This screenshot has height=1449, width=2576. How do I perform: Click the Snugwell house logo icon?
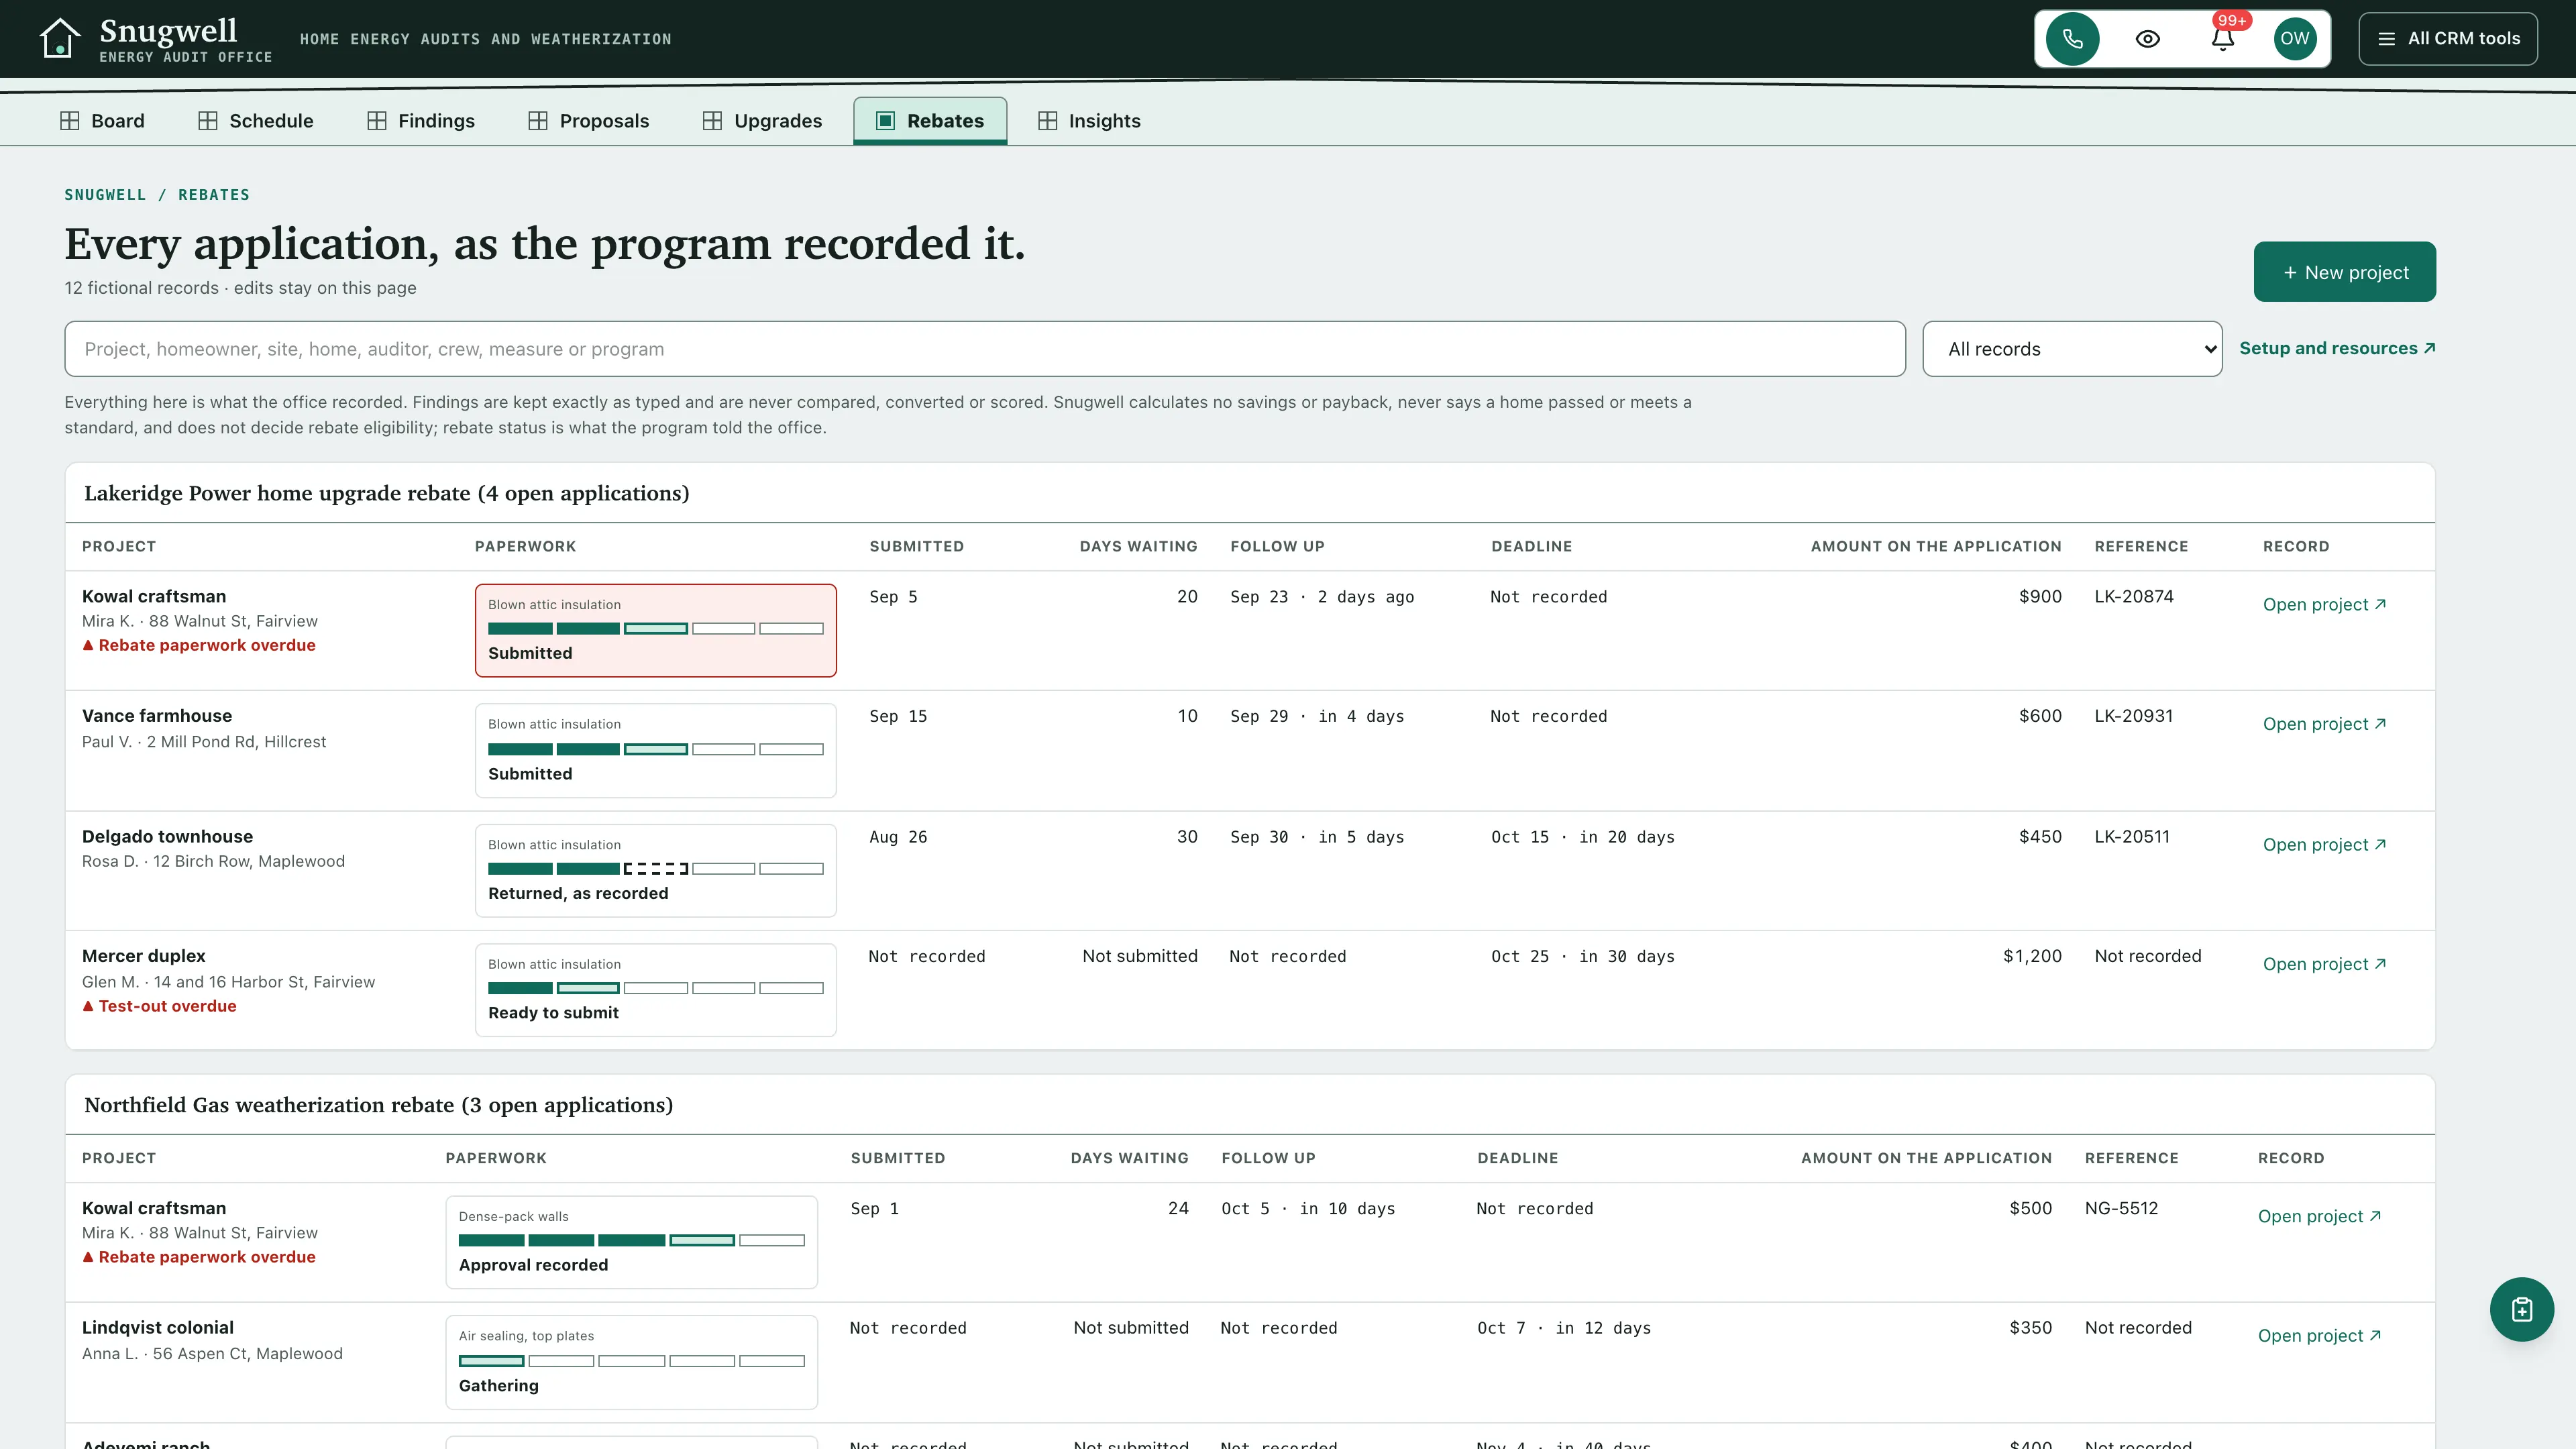pyautogui.click(x=59, y=39)
